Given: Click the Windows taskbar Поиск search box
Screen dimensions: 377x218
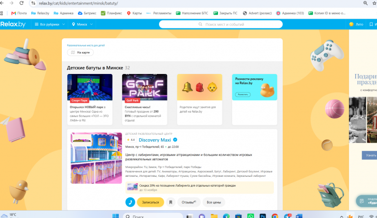Looking at the screenshot, I should pyautogui.click(x=153, y=216).
